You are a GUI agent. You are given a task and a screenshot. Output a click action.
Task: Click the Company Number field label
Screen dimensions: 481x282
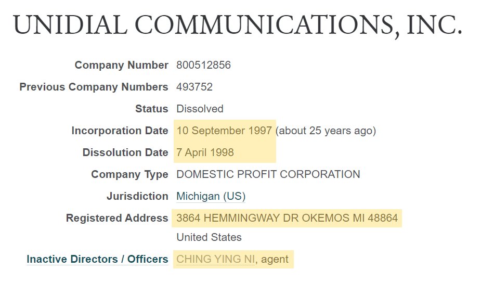[x=121, y=66]
